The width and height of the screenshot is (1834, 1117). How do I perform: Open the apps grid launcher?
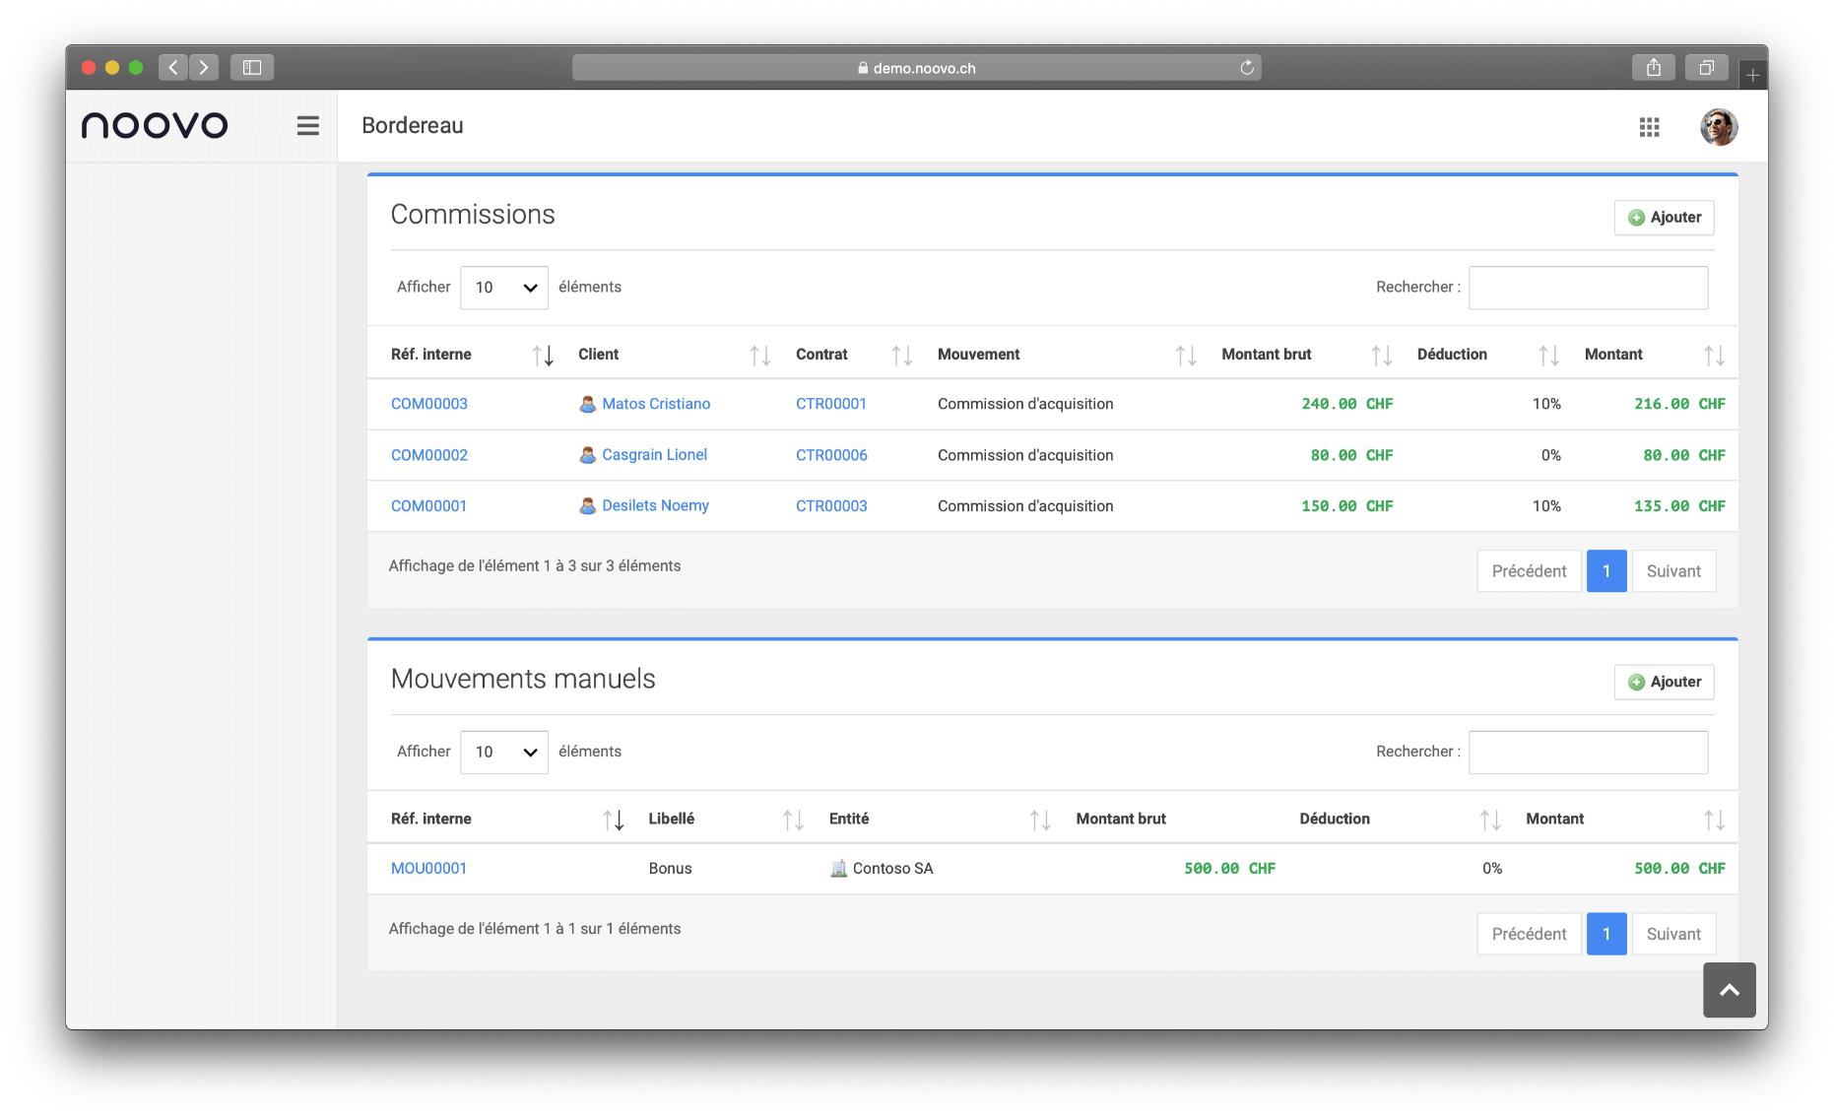click(1649, 127)
